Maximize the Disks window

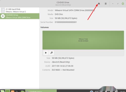tap(118, 4)
